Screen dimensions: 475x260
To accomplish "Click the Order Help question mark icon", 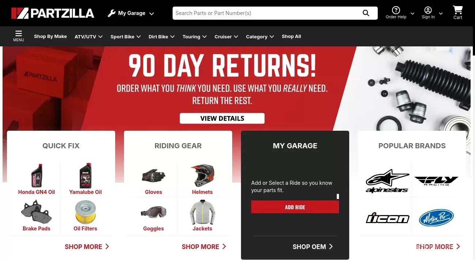I will 396,10.
